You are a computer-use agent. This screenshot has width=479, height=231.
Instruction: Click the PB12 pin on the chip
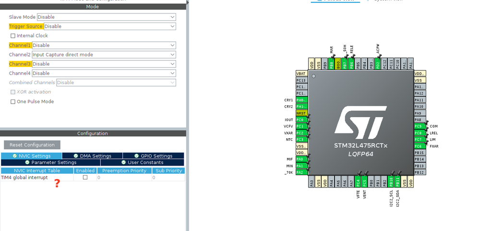coord(420,172)
